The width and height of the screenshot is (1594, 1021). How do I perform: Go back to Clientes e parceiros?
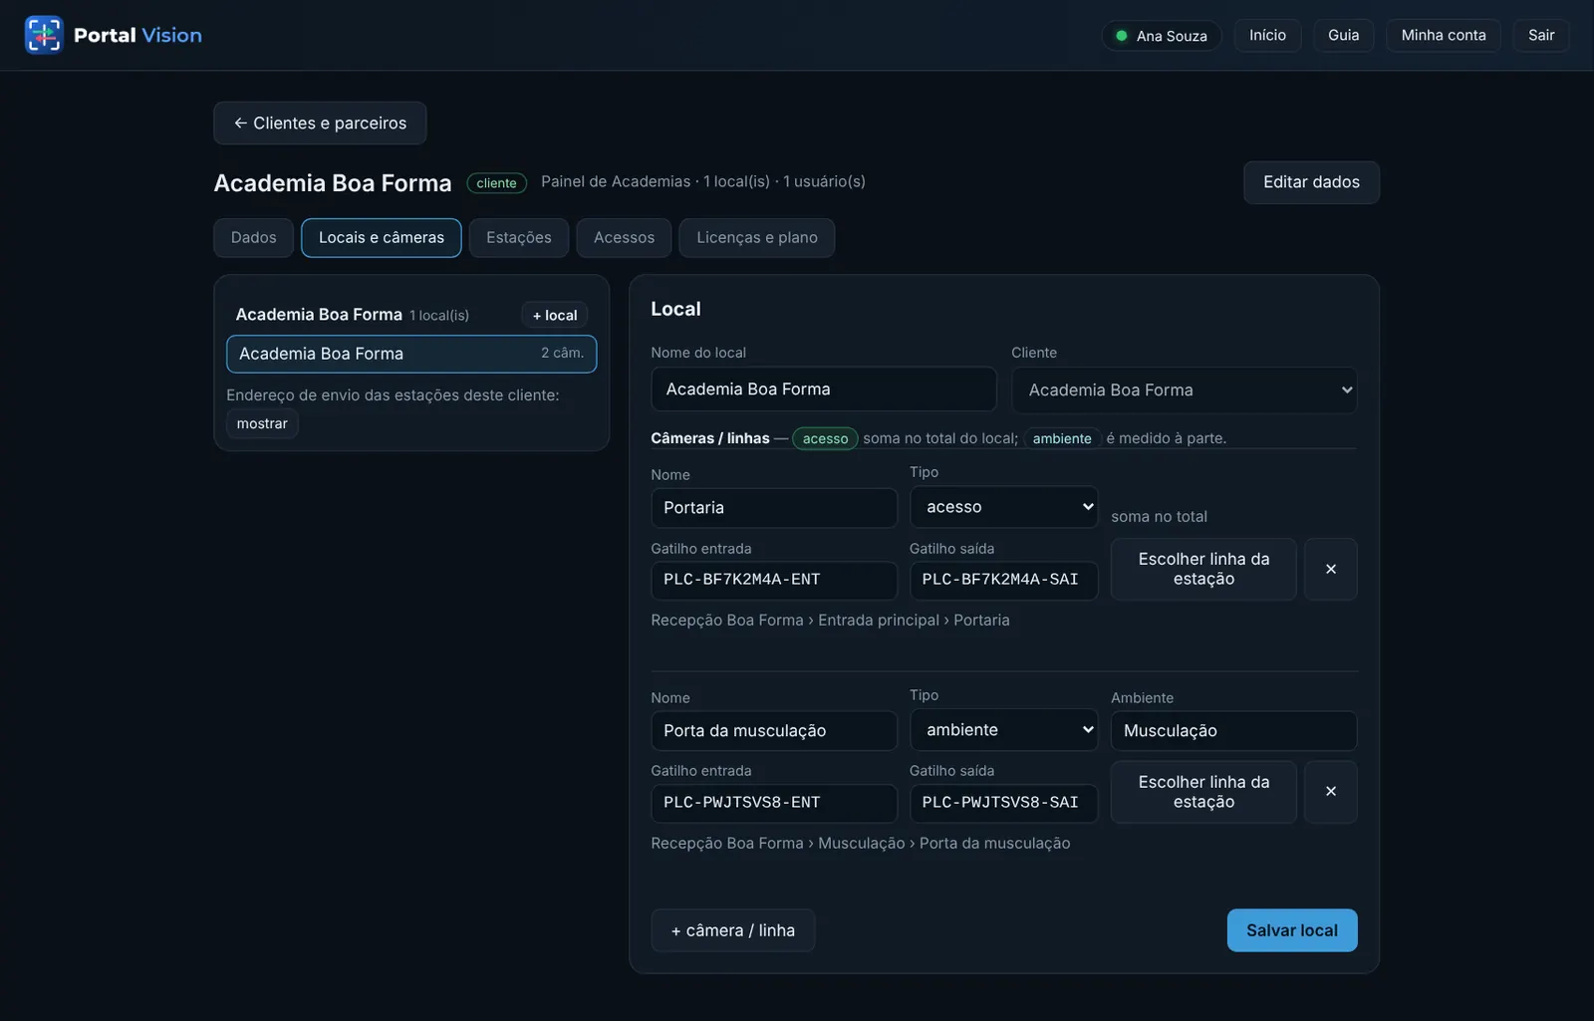pyautogui.click(x=320, y=124)
